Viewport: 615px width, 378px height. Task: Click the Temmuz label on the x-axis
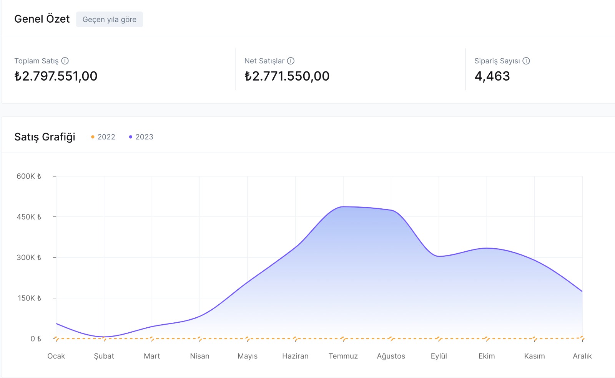(x=343, y=356)
